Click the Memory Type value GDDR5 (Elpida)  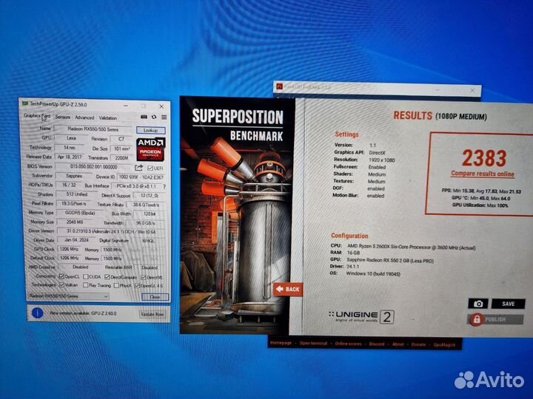coord(80,213)
